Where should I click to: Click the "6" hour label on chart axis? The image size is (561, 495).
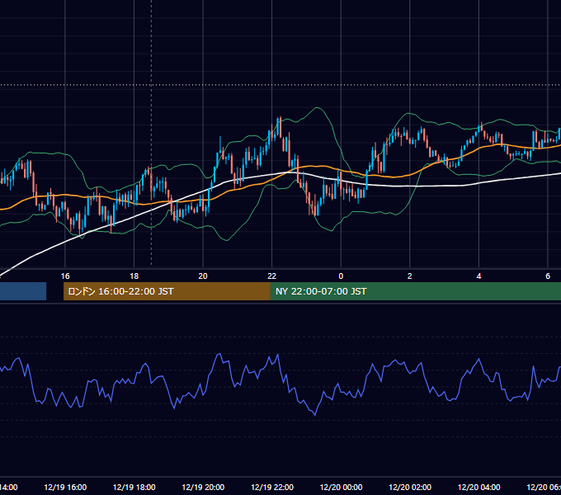tap(548, 276)
